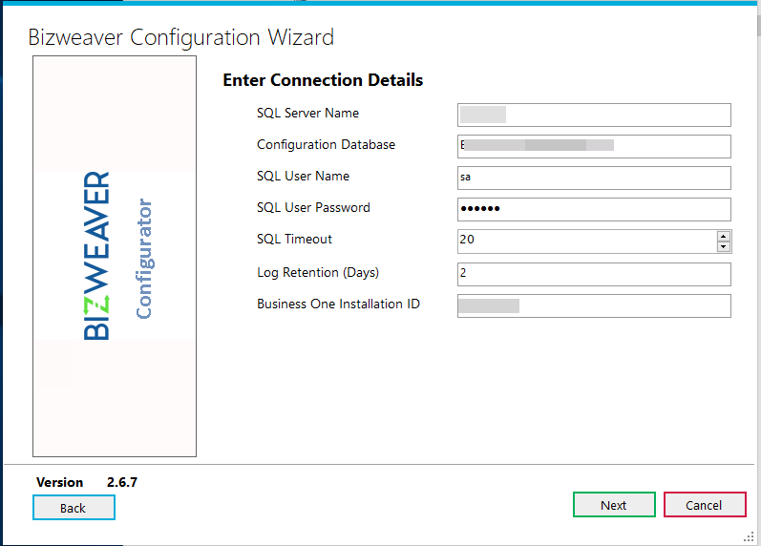Click the Log Retention (Days) field
The width and height of the screenshot is (761, 546).
click(594, 274)
